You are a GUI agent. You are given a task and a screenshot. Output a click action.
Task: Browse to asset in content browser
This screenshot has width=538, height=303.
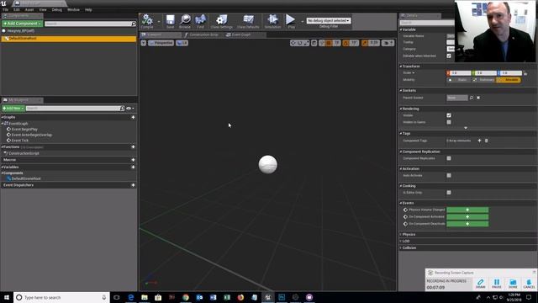pyautogui.click(x=185, y=21)
